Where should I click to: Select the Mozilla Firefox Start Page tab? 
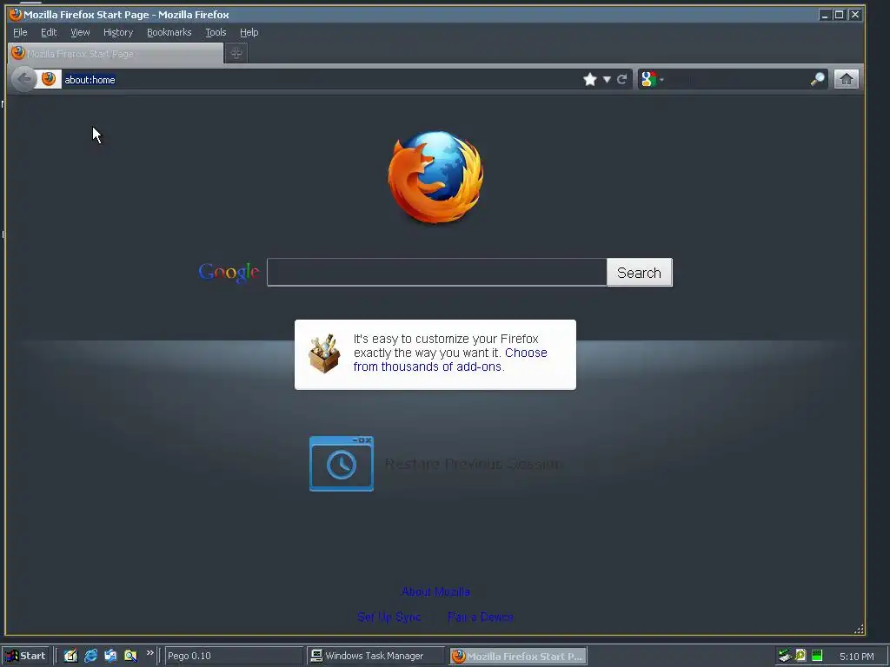116,53
